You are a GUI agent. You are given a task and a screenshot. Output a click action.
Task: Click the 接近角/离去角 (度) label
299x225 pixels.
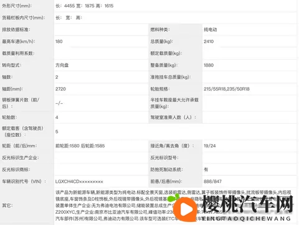[172, 146]
